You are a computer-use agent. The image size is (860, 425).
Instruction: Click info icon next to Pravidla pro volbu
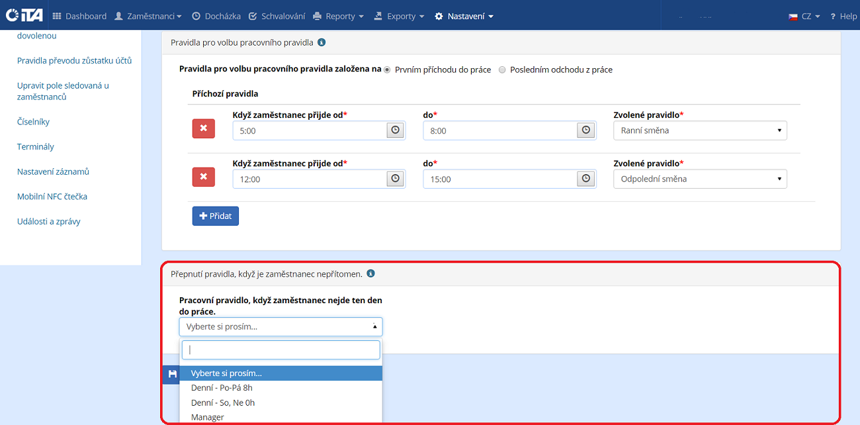322,42
